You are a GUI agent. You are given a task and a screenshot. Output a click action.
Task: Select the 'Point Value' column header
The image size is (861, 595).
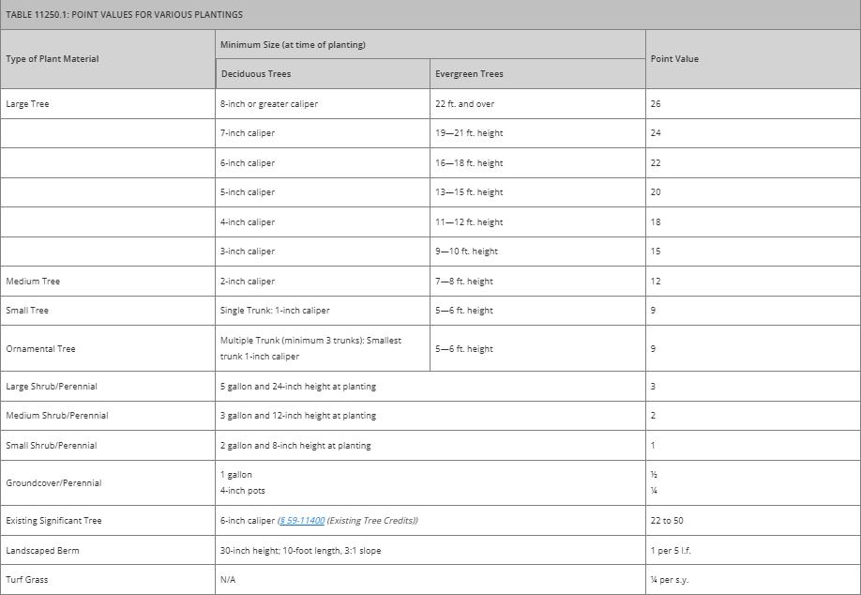tap(674, 59)
